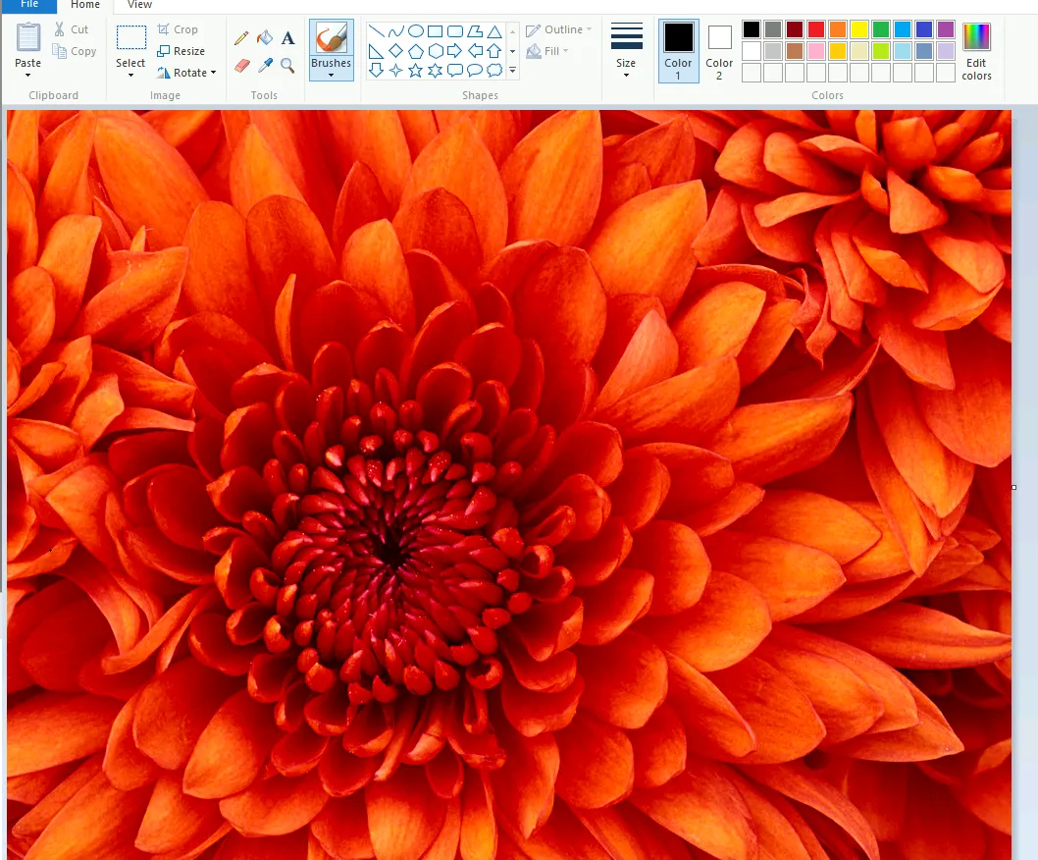Choose the five-point star shape
1038x860 pixels.
click(x=415, y=71)
